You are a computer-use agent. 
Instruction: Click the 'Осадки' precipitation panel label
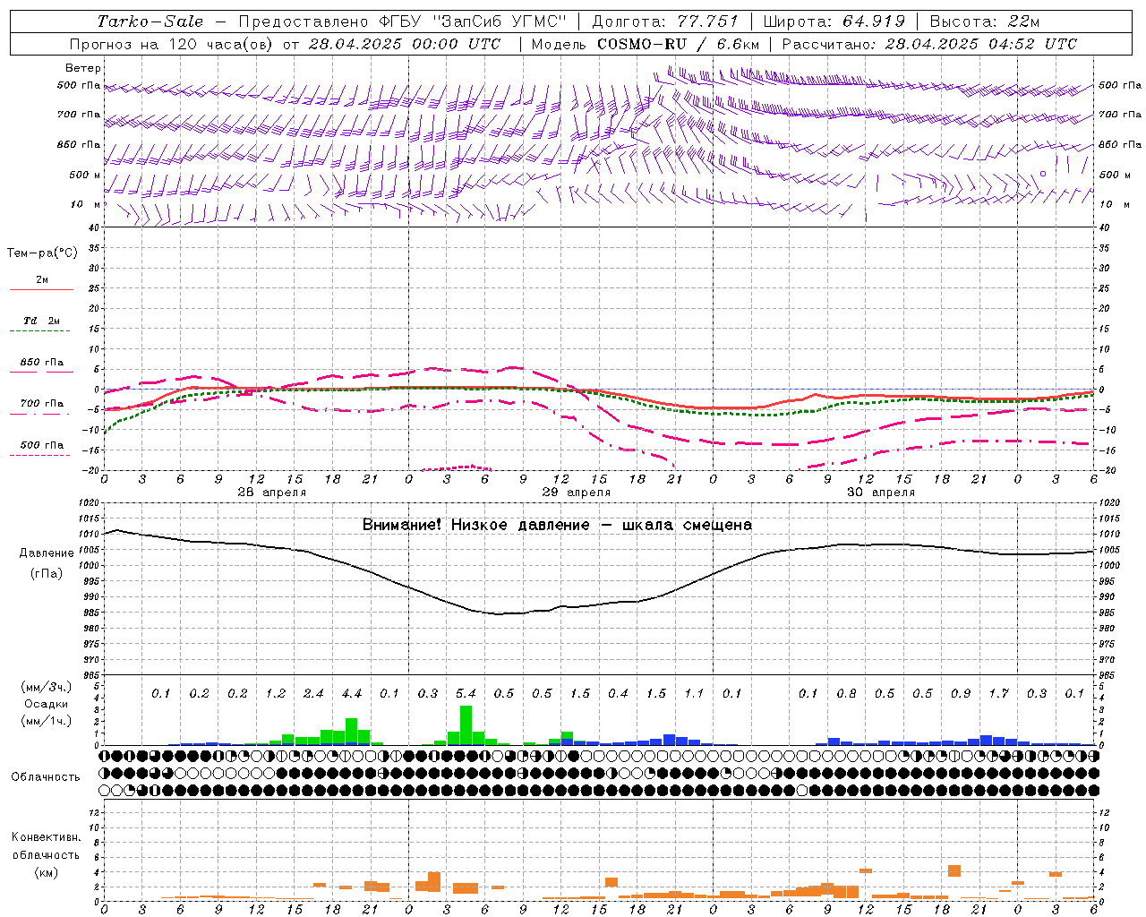[x=47, y=704]
